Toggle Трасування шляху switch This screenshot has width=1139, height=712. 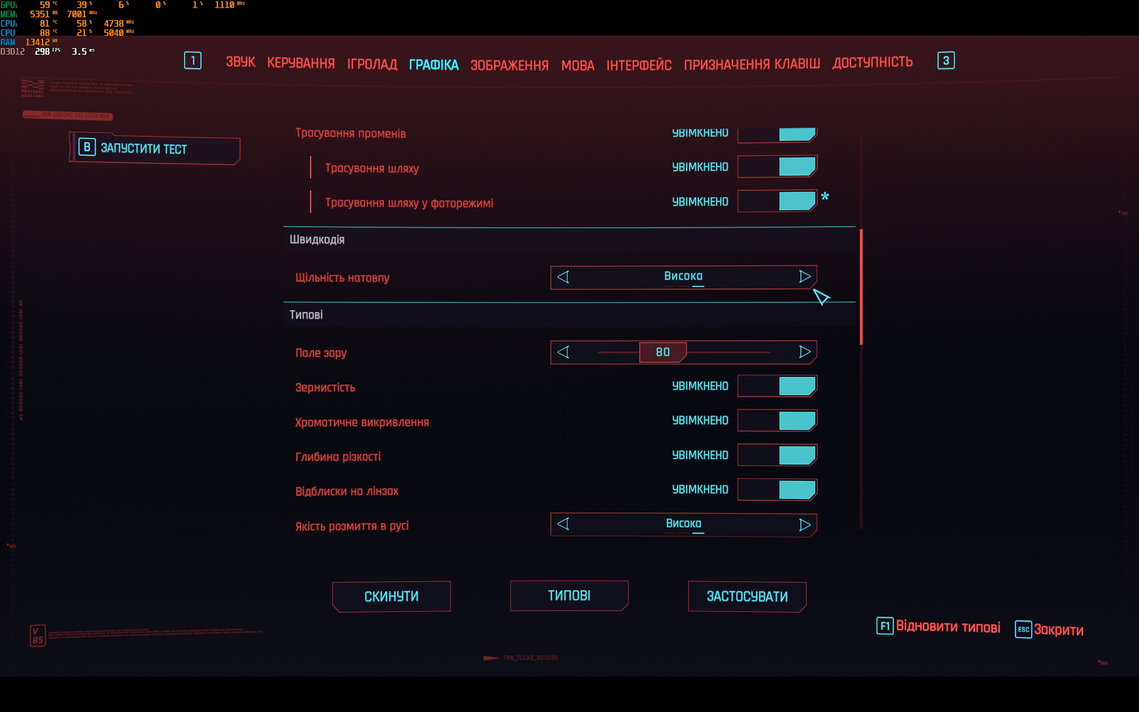pos(777,167)
